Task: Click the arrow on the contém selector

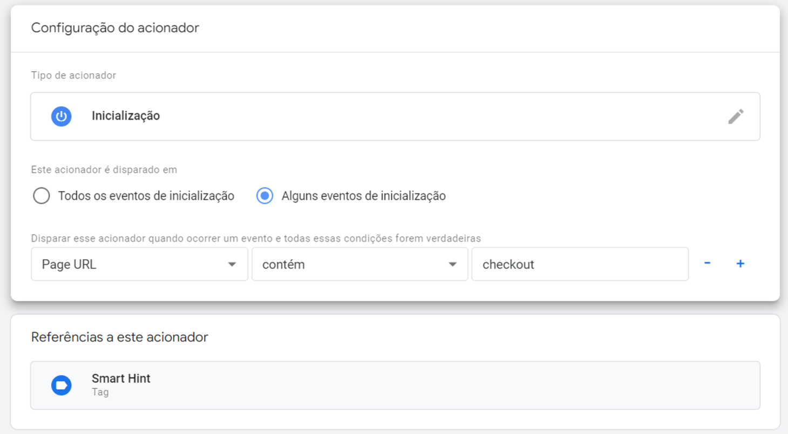Action: (452, 265)
